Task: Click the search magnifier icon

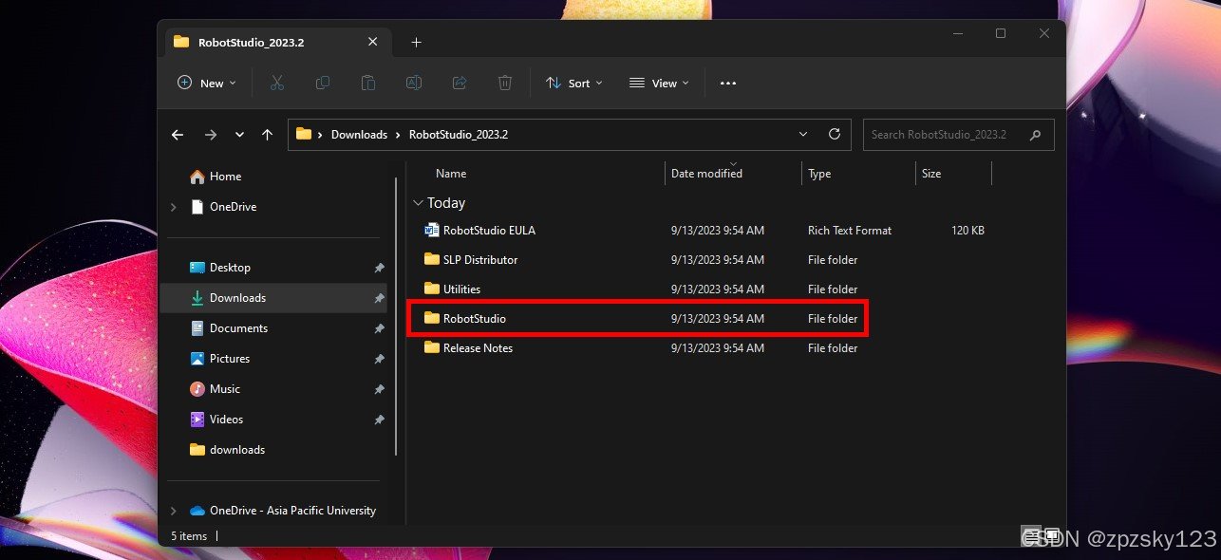Action: pos(1036,135)
